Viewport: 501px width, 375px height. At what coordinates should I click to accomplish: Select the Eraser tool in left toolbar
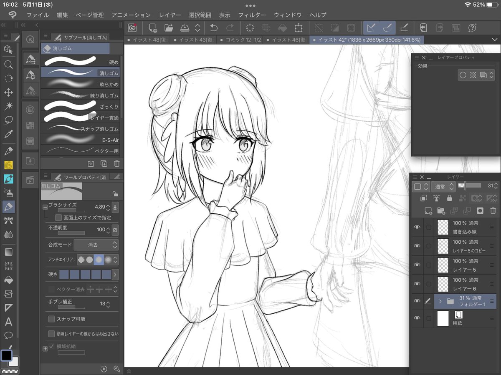pos(8,206)
